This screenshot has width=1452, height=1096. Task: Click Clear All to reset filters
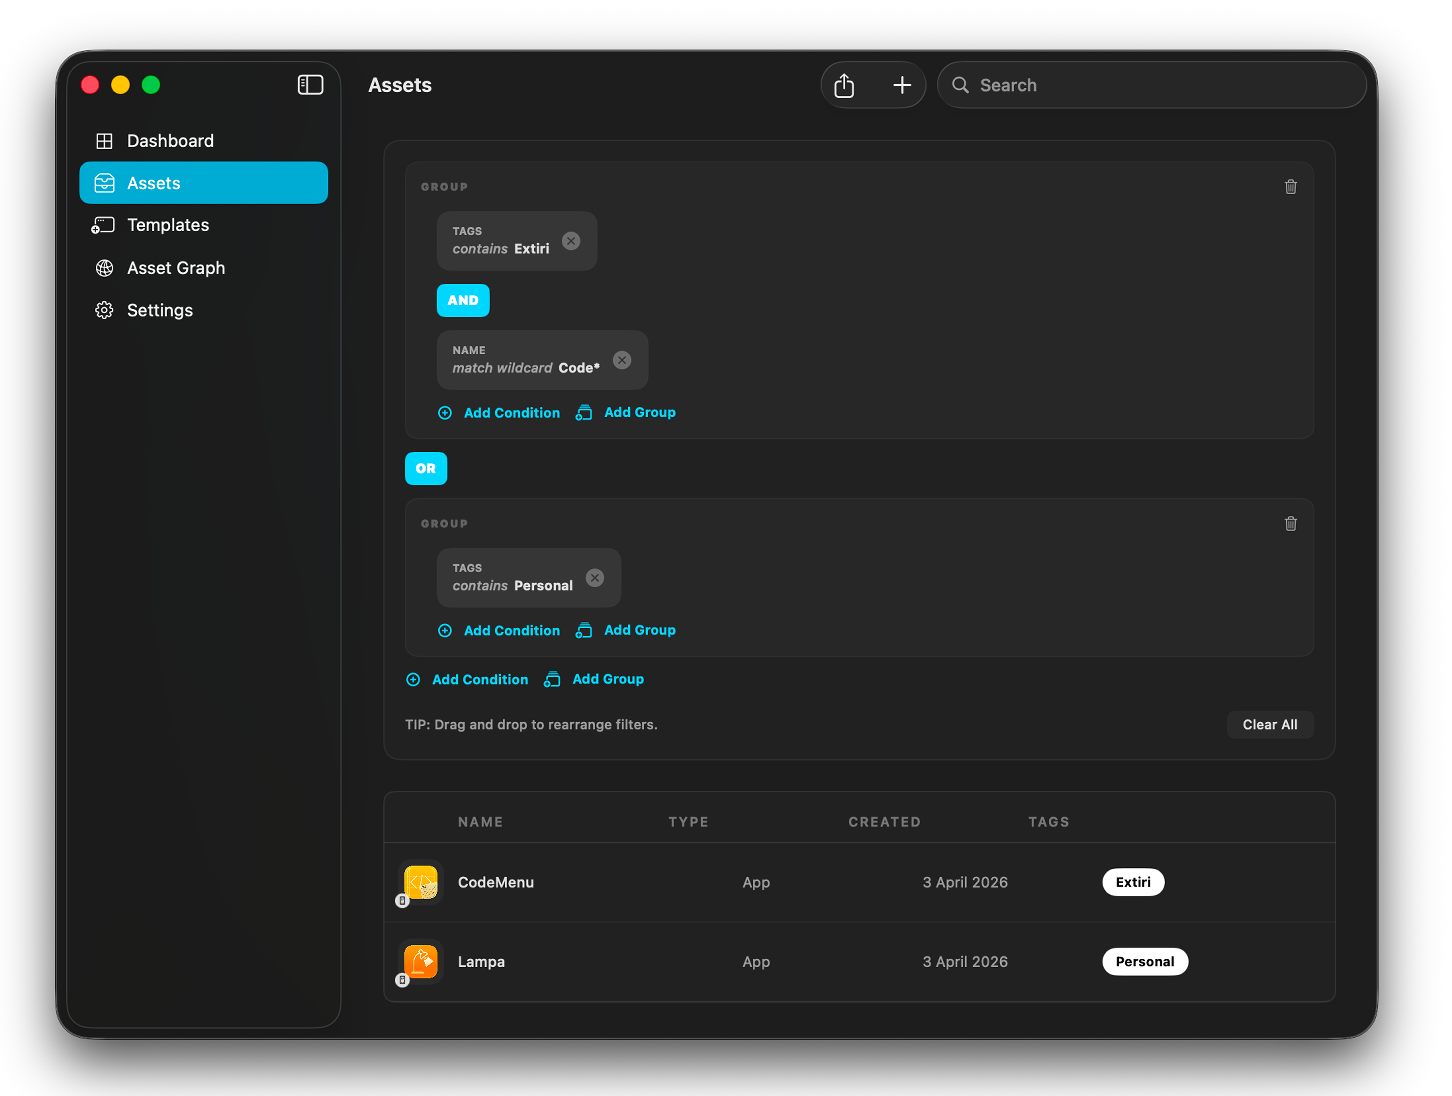click(1269, 724)
